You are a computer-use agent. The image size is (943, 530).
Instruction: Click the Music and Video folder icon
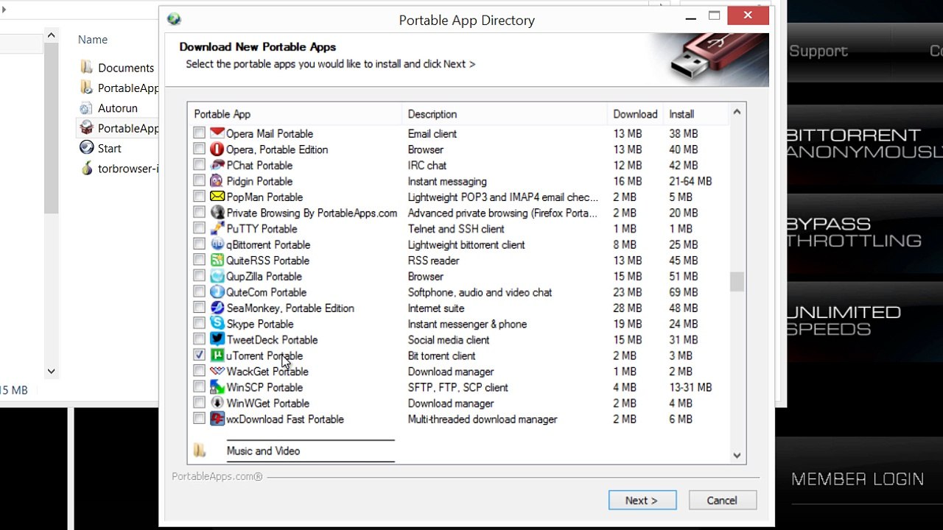200,451
